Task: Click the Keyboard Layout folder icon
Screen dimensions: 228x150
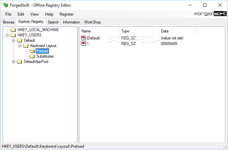Action: click(x=26, y=46)
